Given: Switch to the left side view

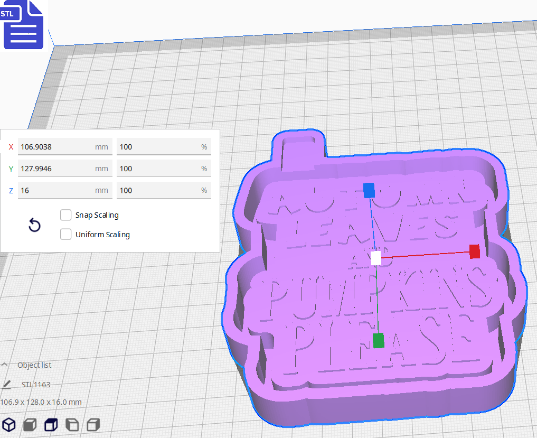Looking at the screenshot, I should 72,425.
